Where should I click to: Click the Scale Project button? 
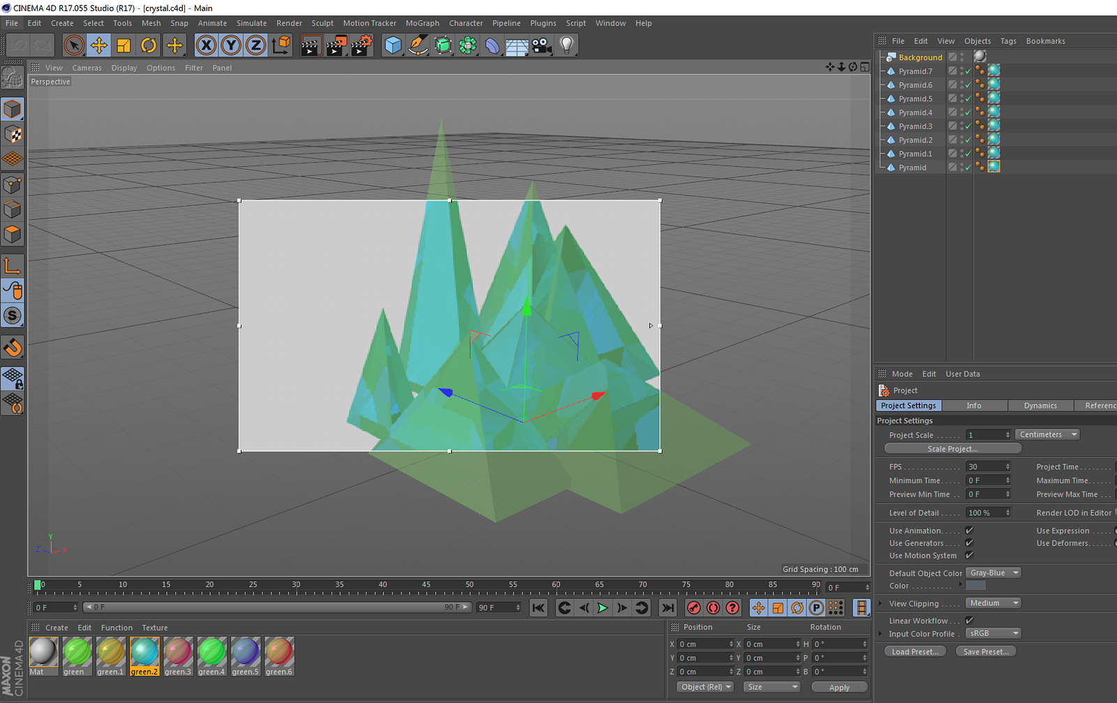(952, 449)
